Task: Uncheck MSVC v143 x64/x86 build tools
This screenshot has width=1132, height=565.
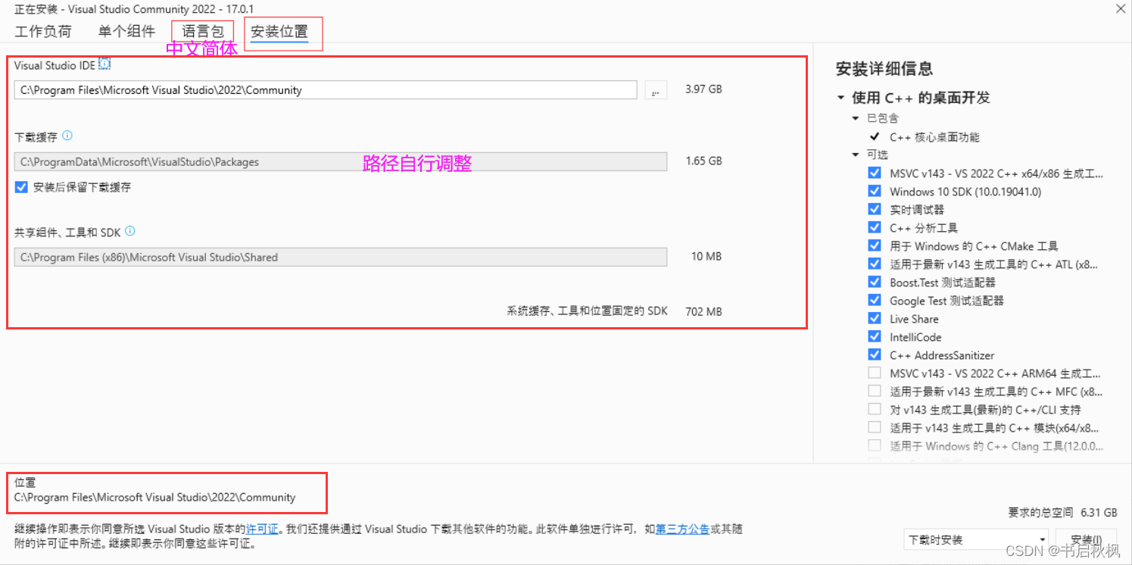Action: pyautogui.click(x=875, y=173)
